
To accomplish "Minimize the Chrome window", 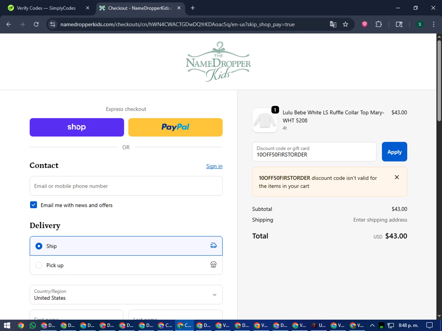I will pos(398,8).
